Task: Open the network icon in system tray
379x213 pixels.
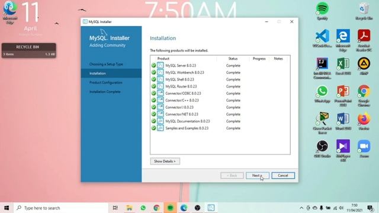Action: pyautogui.click(x=335, y=208)
